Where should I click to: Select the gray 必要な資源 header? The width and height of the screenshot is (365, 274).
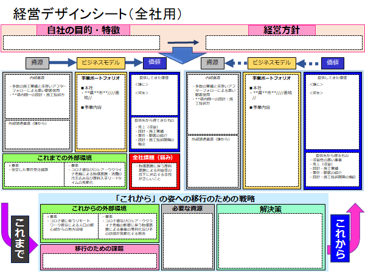[x=187, y=208]
